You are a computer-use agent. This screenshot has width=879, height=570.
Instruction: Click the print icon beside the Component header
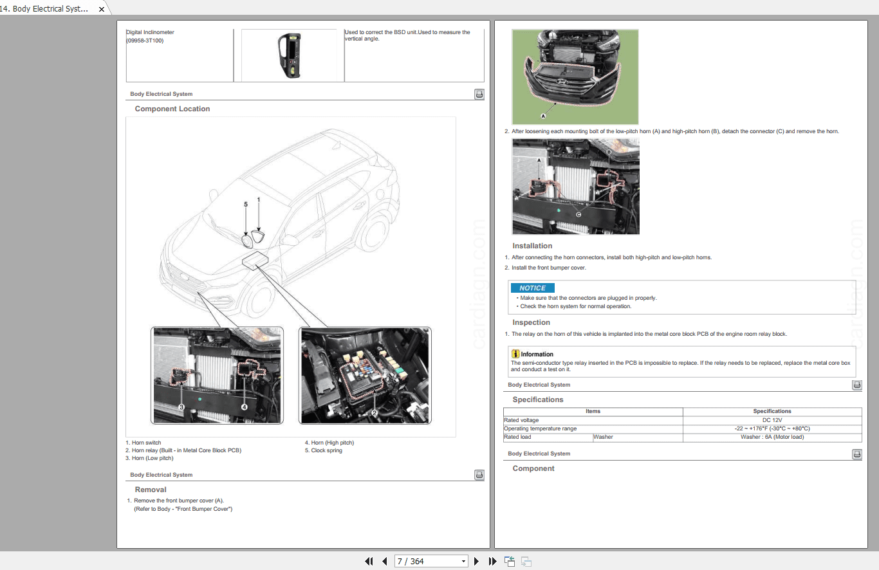(x=856, y=454)
